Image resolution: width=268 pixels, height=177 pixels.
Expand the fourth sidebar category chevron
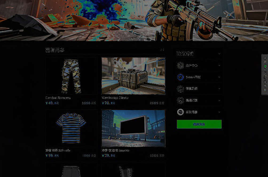tap(219, 100)
